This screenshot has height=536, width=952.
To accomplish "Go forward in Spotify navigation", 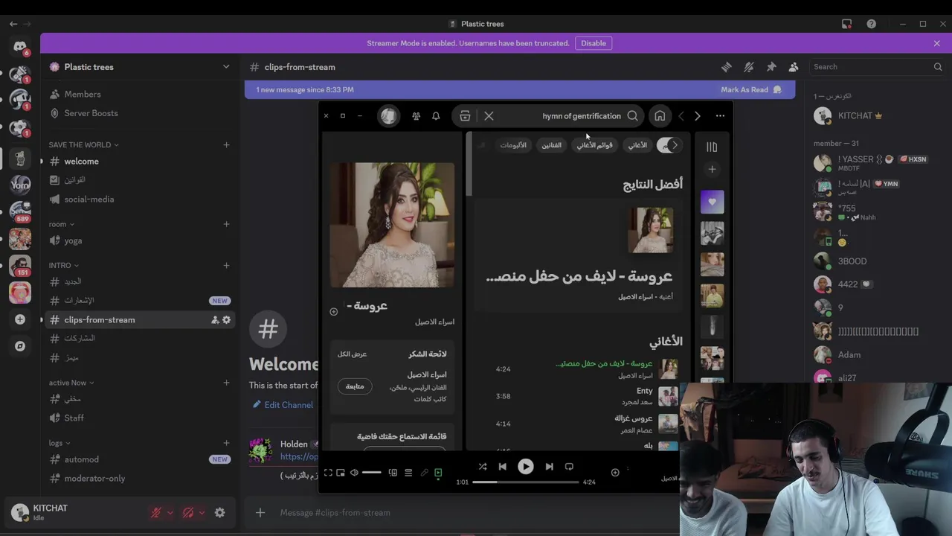I will tap(698, 116).
